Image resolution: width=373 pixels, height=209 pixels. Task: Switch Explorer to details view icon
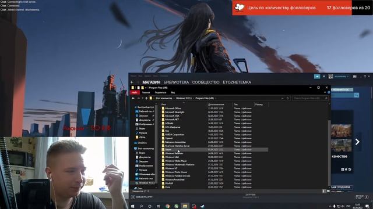pyautogui.click(x=324, y=191)
